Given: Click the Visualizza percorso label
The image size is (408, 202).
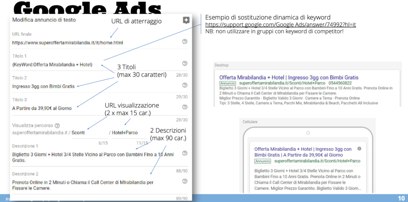Looking at the screenshot, I should point(32,126).
